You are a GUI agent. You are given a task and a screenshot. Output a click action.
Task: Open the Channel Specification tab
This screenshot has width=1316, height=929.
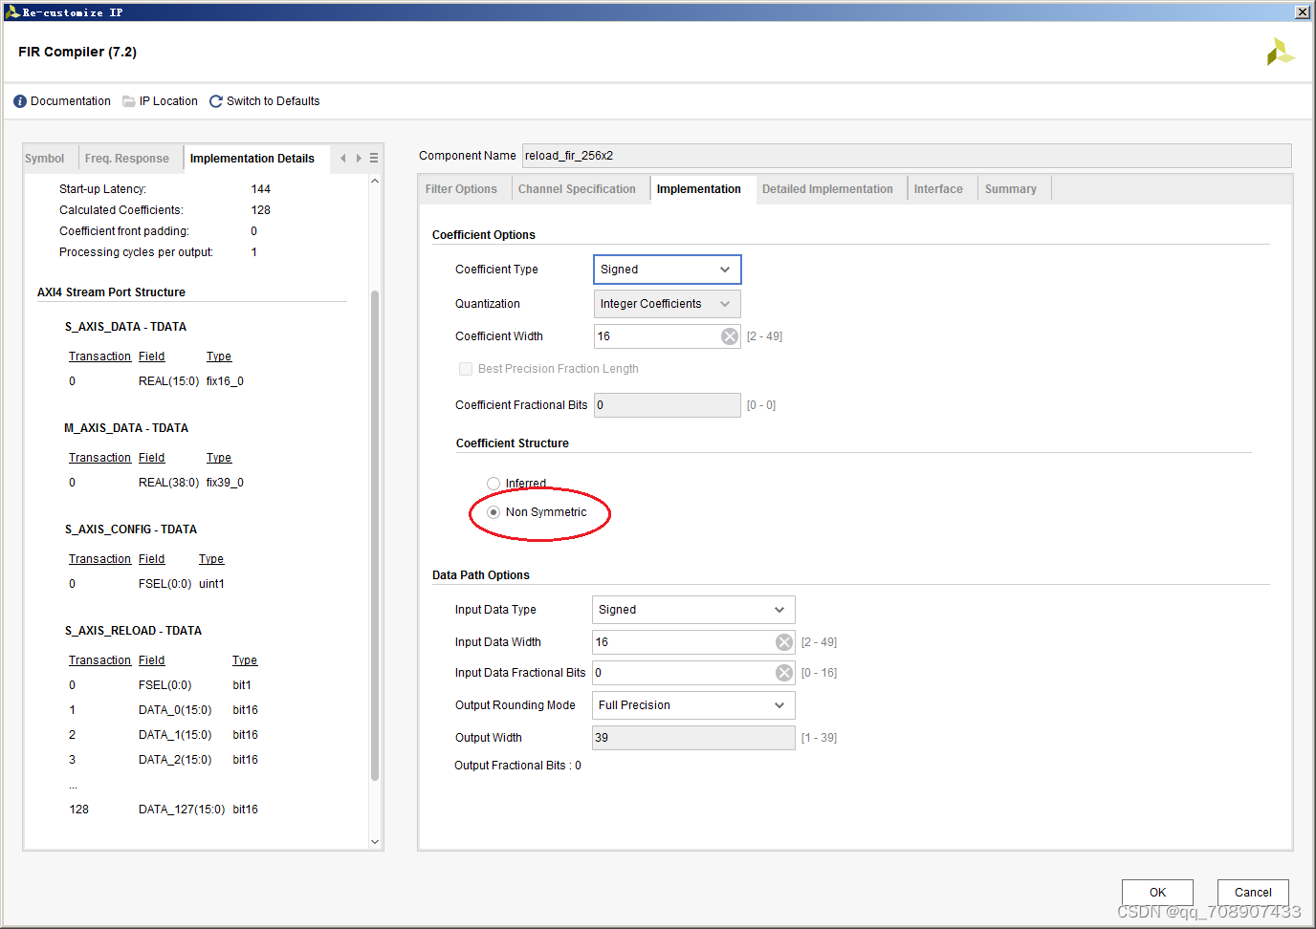pos(577,189)
